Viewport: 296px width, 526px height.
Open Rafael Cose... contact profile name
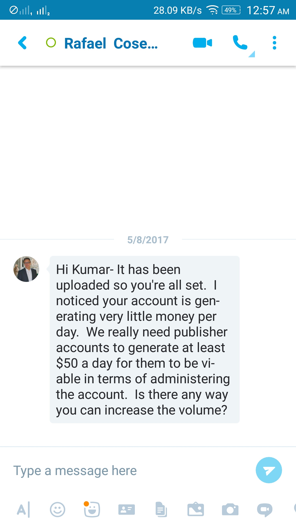[111, 44]
